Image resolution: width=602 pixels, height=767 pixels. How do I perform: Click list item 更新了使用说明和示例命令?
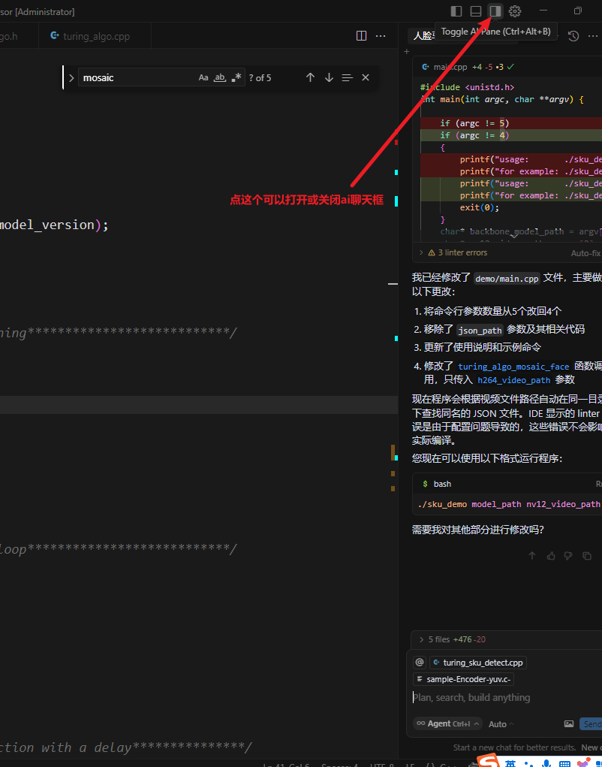coord(483,348)
